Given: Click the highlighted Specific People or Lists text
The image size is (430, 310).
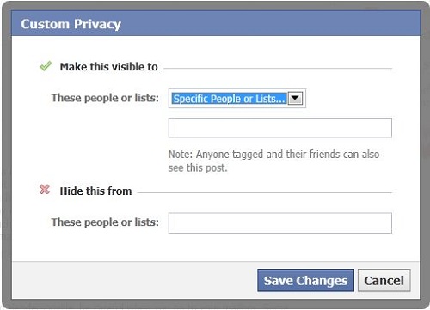Looking at the screenshot, I should [x=229, y=99].
